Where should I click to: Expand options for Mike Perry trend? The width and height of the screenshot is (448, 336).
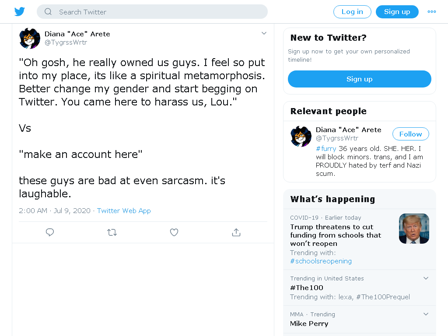coord(426,314)
